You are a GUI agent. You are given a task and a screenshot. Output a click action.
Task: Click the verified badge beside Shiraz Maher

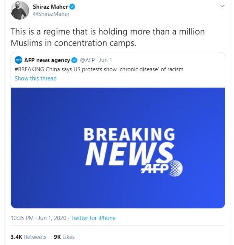(x=71, y=6)
